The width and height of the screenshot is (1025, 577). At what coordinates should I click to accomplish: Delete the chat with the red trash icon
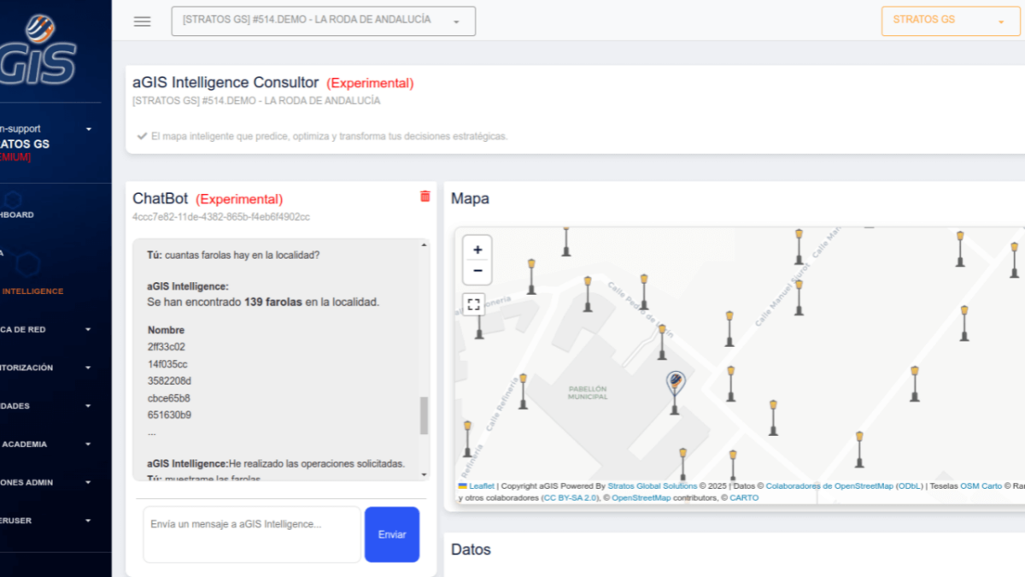click(425, 197)
